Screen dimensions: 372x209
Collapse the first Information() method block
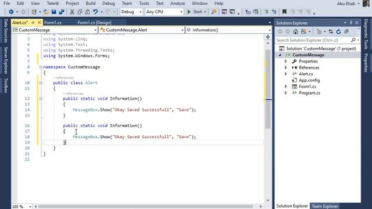pos(41,99)
